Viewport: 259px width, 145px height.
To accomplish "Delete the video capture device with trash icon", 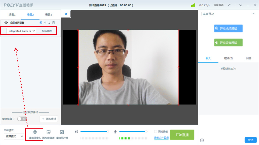I will (54, 23).
